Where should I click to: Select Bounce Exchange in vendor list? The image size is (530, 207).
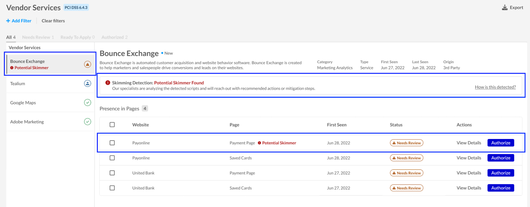click(x=50, y=64)
